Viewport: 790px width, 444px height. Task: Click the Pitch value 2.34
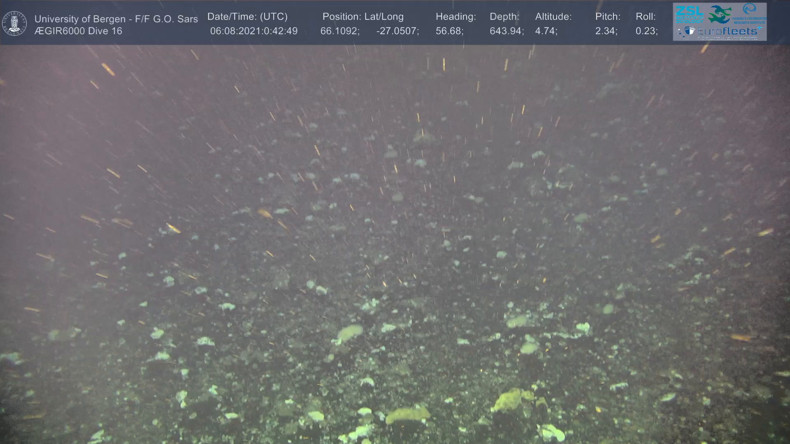(x=606, y=31)
